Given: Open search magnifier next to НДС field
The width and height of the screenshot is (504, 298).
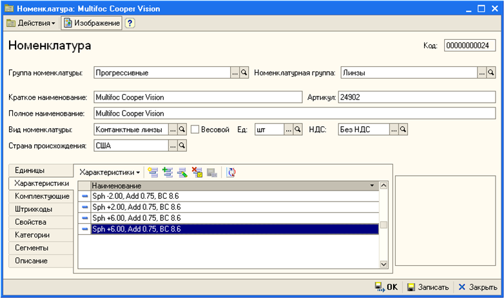Looking at the screenshot, I should point(403,129).
